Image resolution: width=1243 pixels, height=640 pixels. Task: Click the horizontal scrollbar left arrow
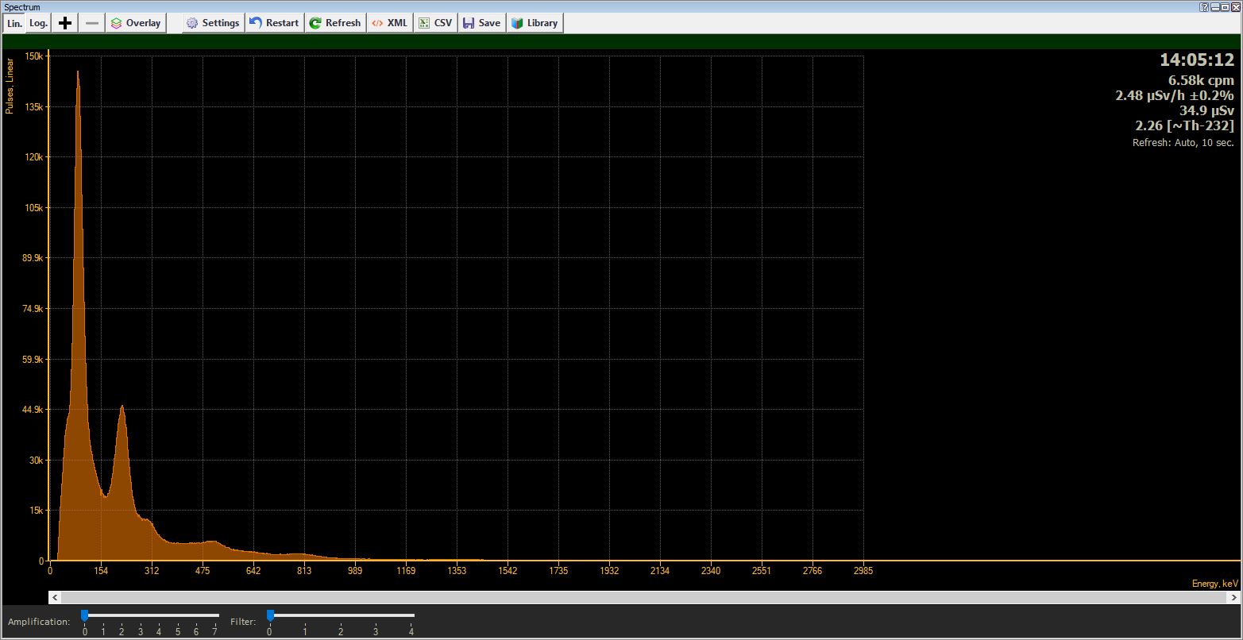click(x=54, y=597)
